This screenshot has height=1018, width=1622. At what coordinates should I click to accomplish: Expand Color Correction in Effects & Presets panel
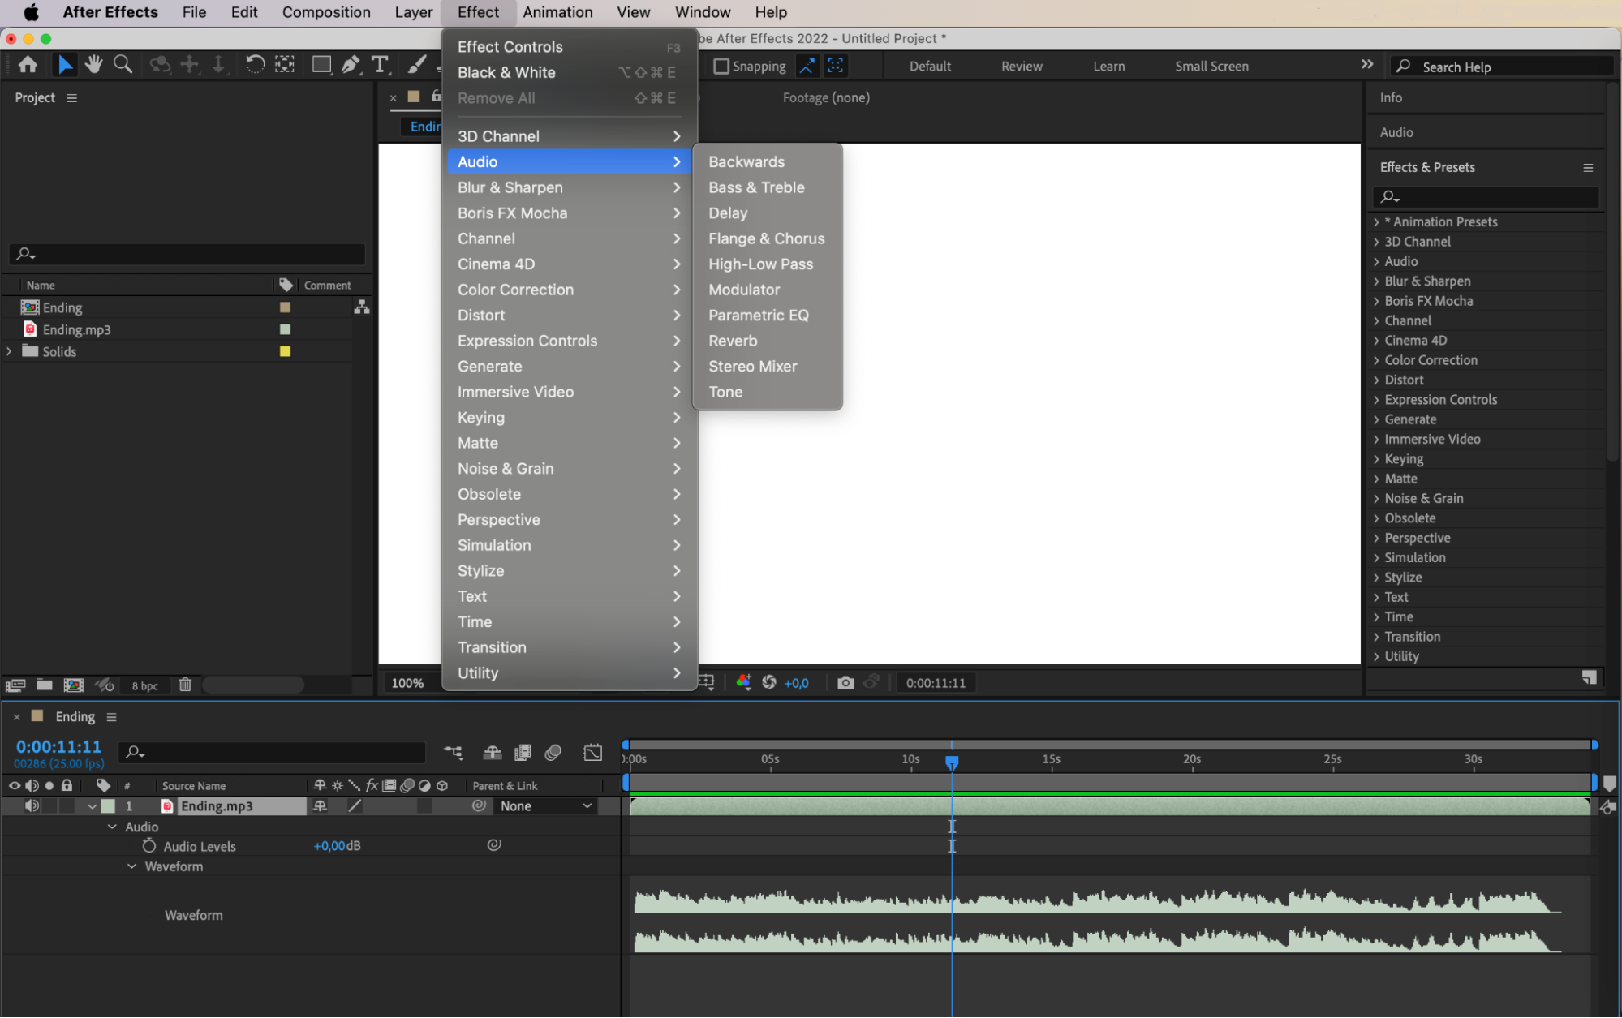pos(1377,360)
